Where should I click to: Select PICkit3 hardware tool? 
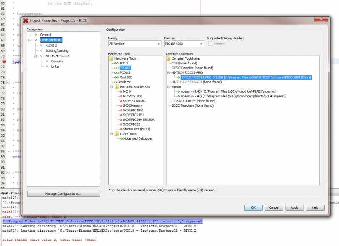(125, 72)
